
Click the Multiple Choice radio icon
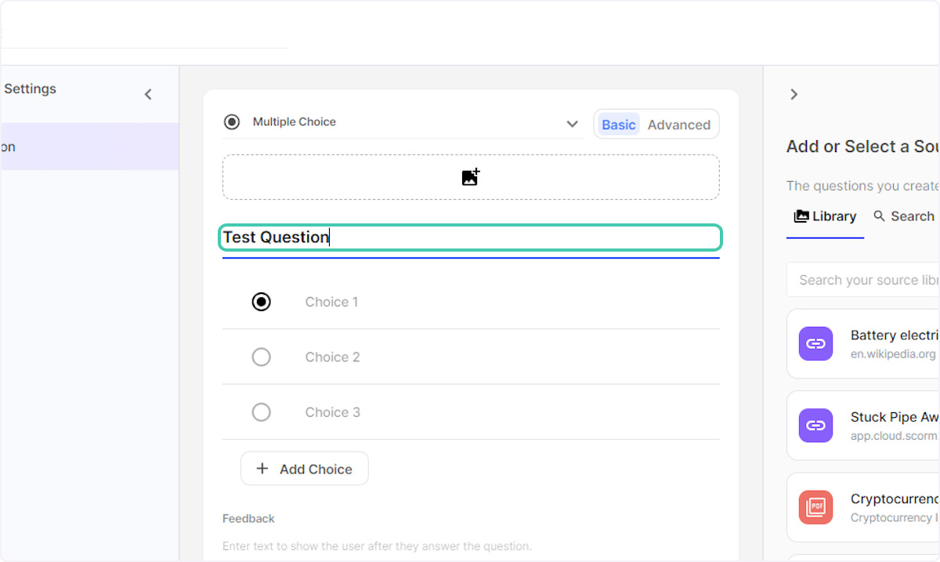pyautogui.click(x=232, y=121)
